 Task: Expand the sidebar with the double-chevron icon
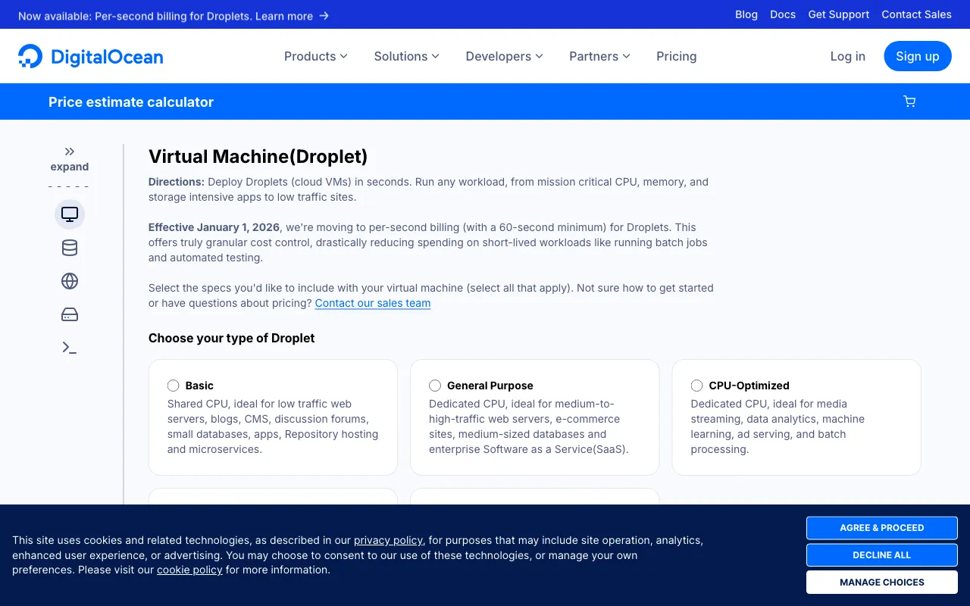(x=70, y=151)
